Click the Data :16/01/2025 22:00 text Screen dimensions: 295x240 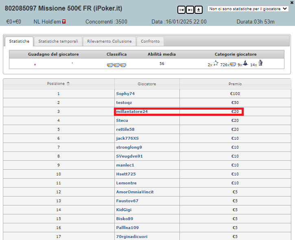pyautogui.click(x=179, y=22)
